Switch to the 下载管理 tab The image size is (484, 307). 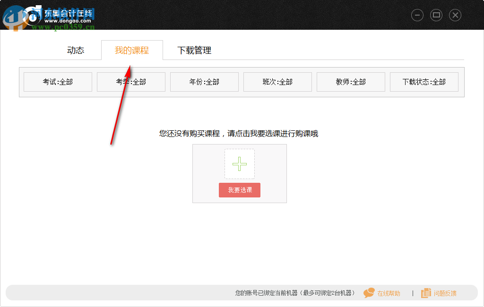[x=195, y=50]
